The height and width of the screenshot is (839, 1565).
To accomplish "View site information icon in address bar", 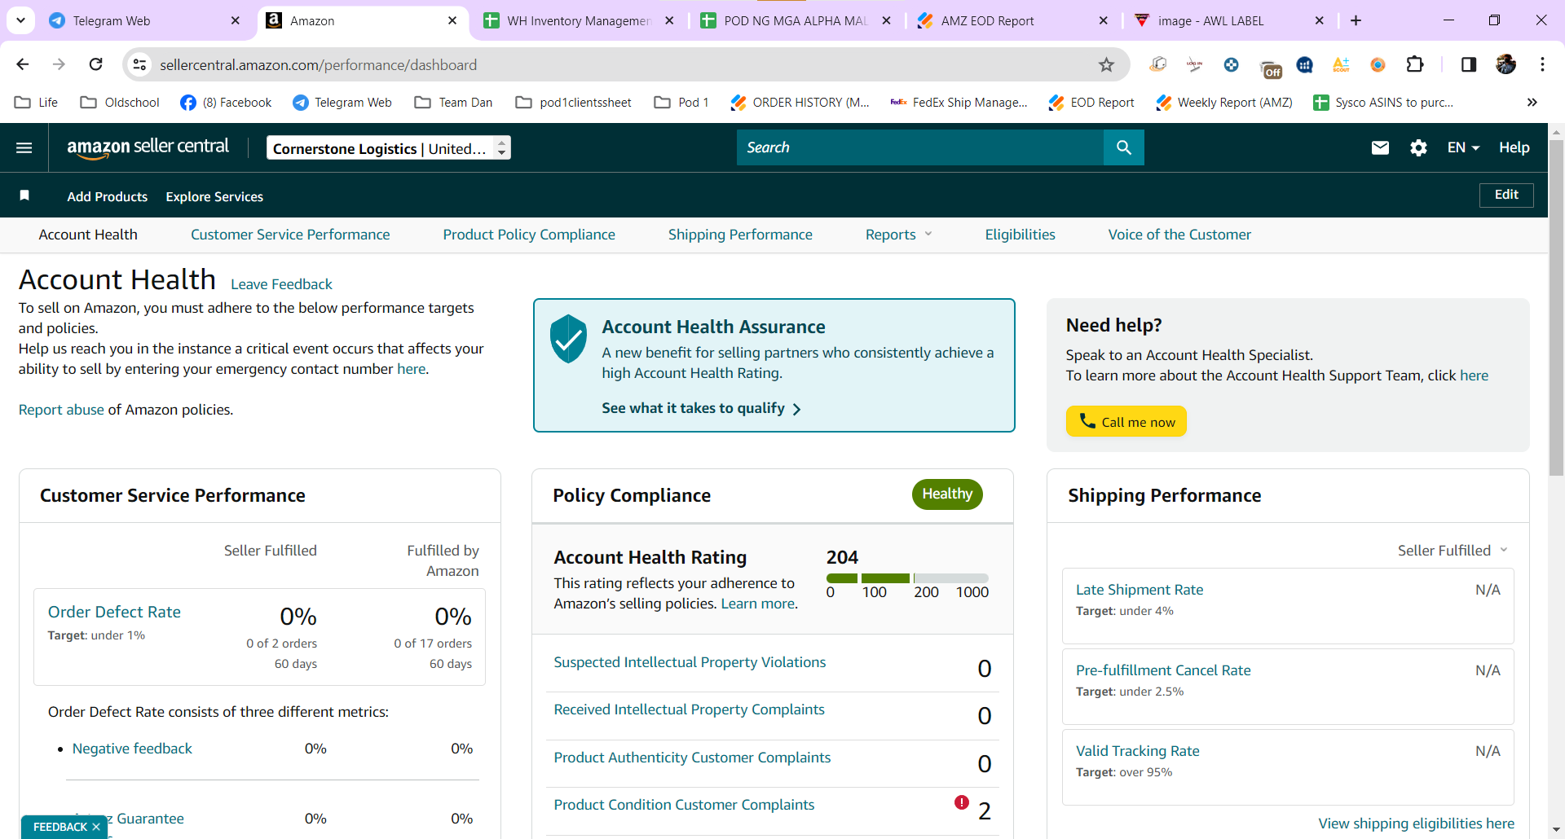I will pyautogui.click(x=140, y=64).
